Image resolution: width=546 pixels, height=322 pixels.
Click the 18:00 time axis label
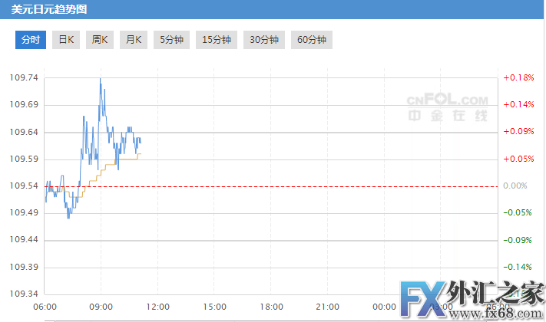270,307
